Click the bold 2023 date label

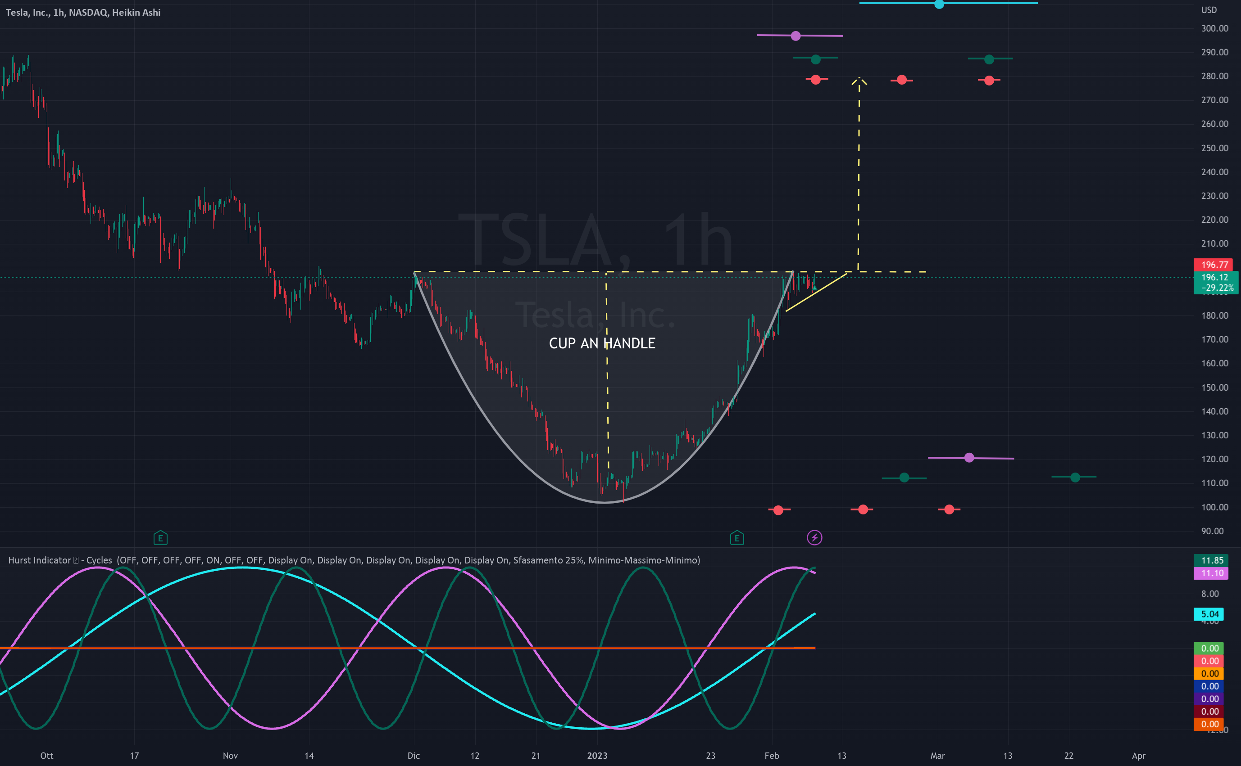tap(597, 755)
